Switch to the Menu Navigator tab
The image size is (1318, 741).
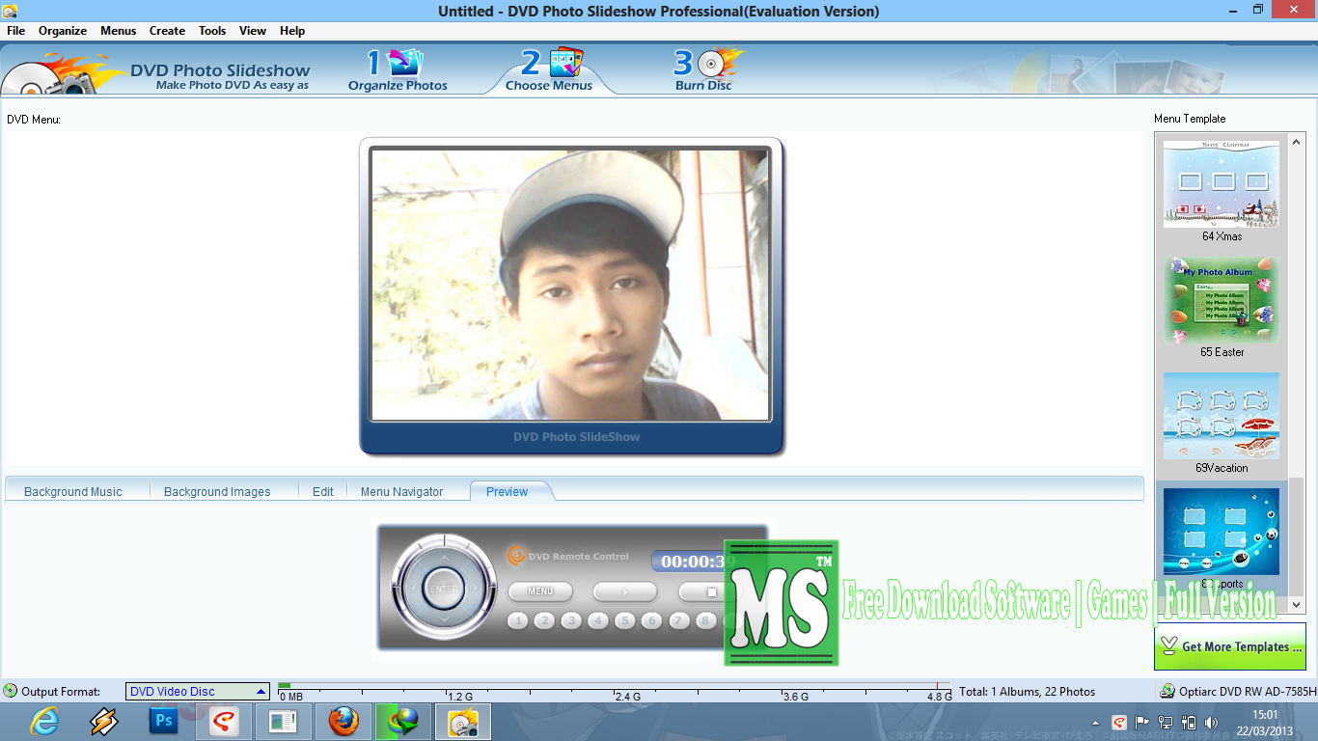pos(401,491)
